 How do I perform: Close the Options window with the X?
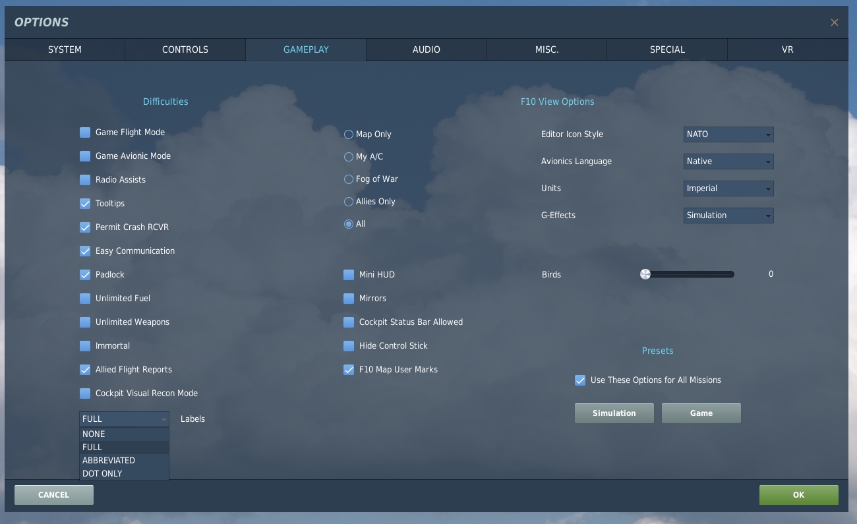(834, 22)
